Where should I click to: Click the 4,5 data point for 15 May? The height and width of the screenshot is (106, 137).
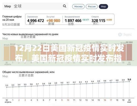(99, 83)
